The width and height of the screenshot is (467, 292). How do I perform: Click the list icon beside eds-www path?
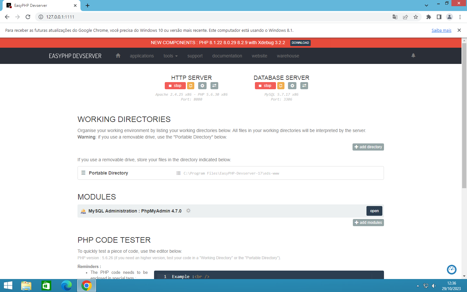[178, 173]
